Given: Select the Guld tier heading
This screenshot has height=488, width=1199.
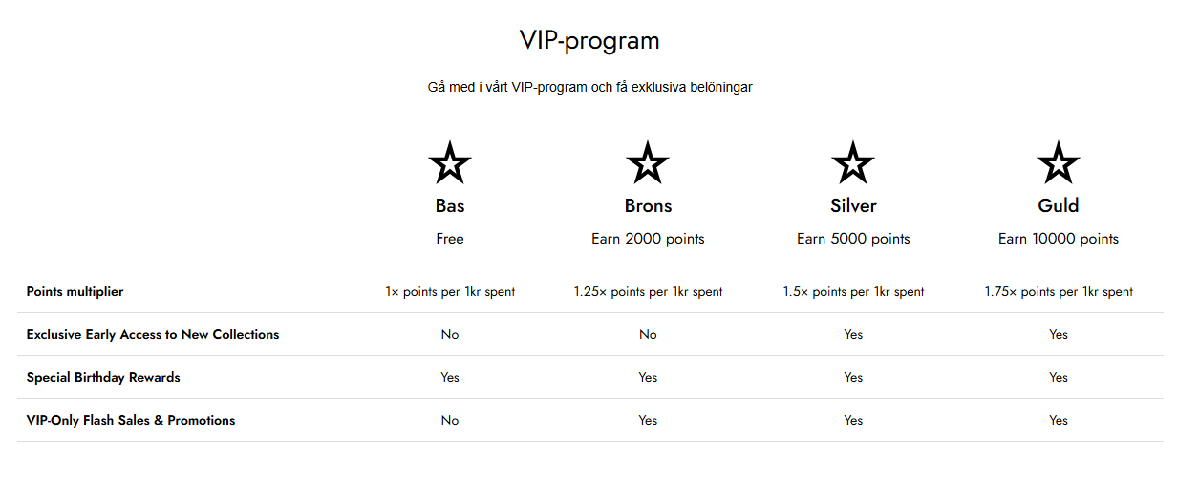Looking at the screenshot, I should tap(1059, 205).
